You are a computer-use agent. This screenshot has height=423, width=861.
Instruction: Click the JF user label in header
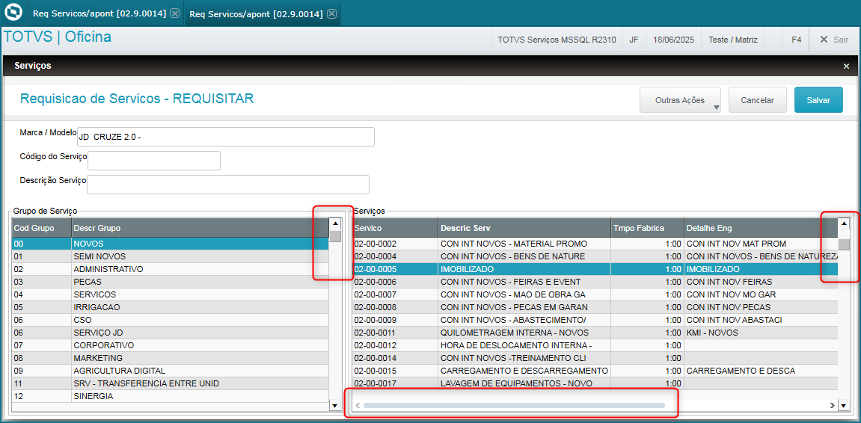coord(634,40)
